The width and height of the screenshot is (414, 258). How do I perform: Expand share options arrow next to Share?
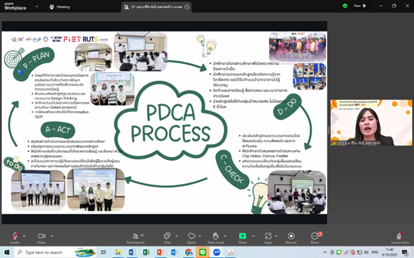[253, 236]
